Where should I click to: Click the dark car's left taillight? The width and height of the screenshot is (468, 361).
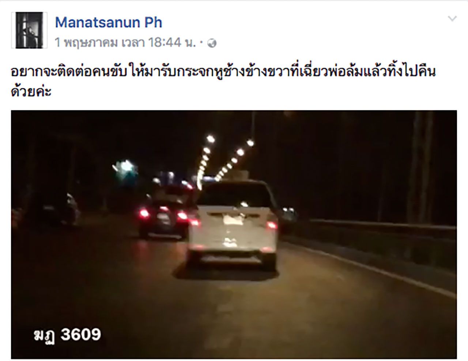(145, 213)
